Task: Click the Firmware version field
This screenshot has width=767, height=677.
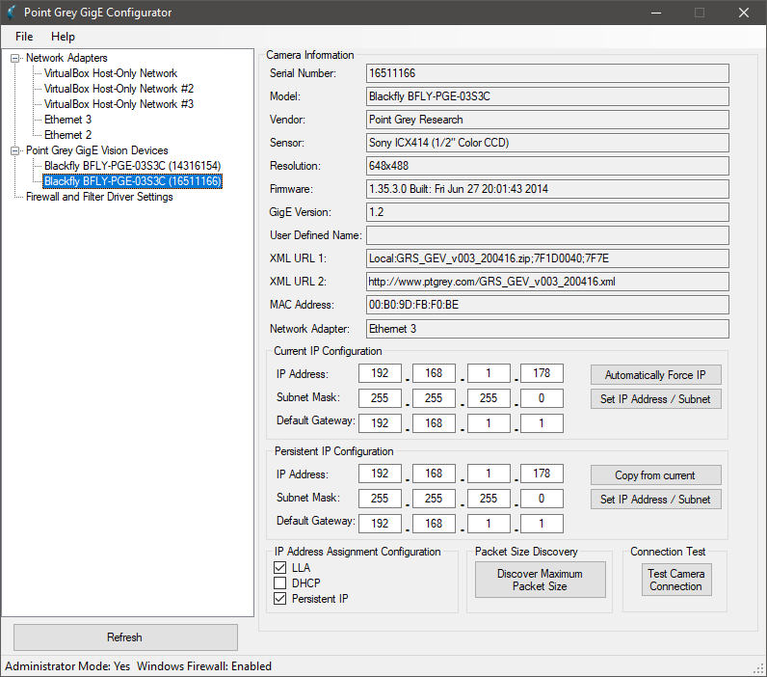Action: click(547, 189)
